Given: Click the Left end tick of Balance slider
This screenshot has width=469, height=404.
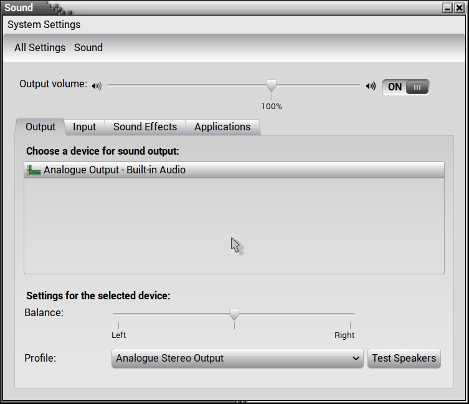Looking at the screenshot, I should [118, 325].
